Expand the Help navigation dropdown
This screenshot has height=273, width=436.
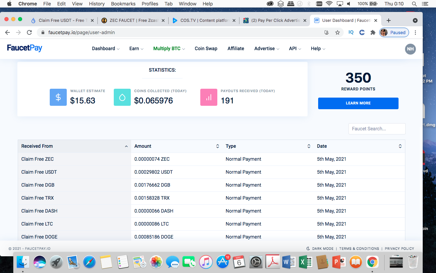coord(318,48)
